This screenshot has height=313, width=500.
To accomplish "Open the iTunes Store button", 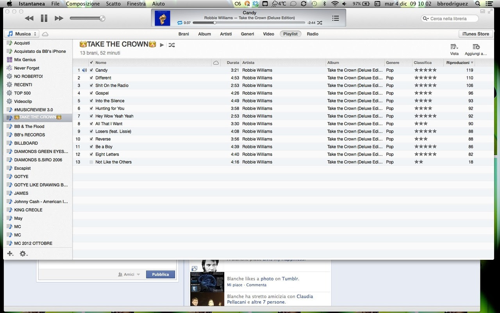I will (475, 34).
